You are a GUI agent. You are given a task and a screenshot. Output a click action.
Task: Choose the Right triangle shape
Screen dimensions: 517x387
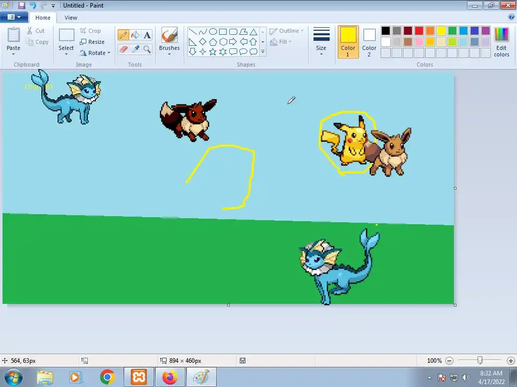pos(192,42)
